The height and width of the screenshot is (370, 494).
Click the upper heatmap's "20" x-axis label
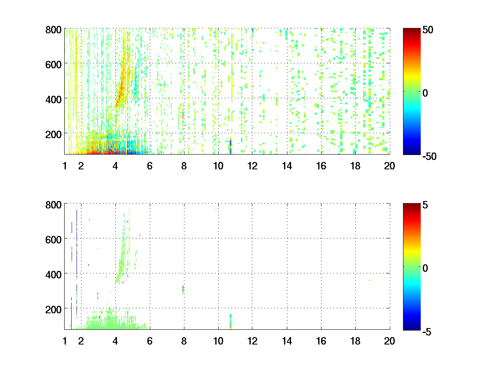[x=389, y=166]
